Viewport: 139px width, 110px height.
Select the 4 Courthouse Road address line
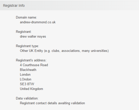coord(34,65)
